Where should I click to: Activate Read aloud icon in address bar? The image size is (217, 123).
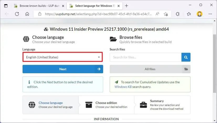(x=157, y=14)
